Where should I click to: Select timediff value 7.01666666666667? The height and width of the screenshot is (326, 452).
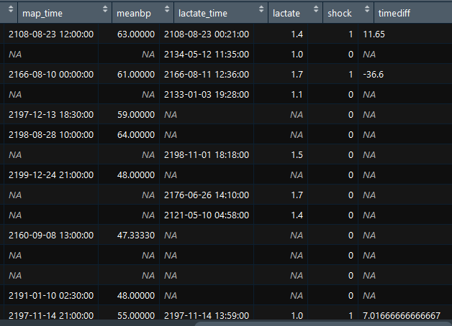[x=402, y=316]
